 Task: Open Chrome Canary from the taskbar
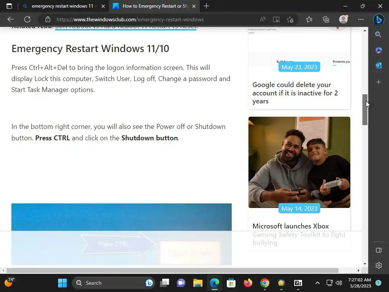point(281,283)
